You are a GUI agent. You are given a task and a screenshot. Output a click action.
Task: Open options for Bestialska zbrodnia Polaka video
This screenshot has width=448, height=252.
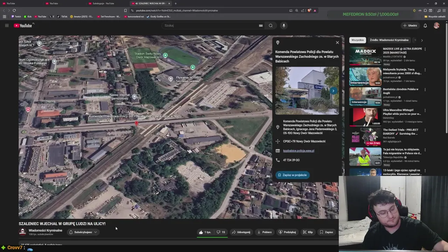[x=425, y=90]
